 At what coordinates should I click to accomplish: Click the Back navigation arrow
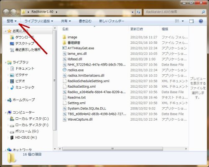(6, 12)
